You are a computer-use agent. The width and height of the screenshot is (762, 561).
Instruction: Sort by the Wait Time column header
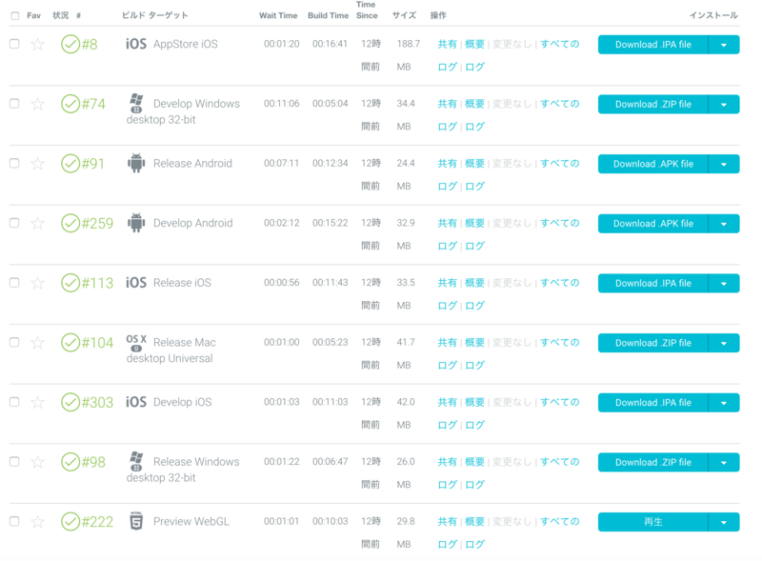tap(278, 15)
